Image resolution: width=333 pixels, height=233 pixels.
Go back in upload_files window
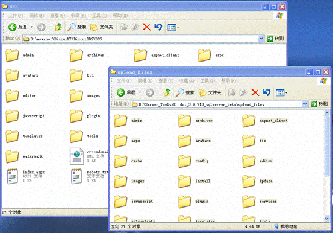126,92
